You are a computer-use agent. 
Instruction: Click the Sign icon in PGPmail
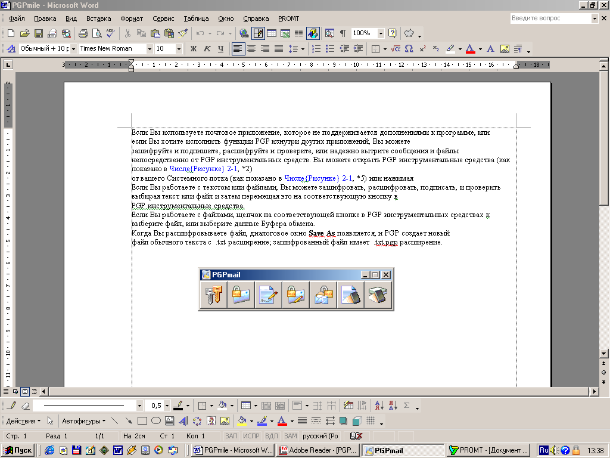(268, 296)
